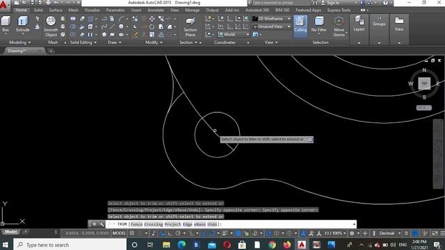Switch to the Express Tools ribbon tab
This screenshot has width=445, height=250.
(x=339, y=10)
